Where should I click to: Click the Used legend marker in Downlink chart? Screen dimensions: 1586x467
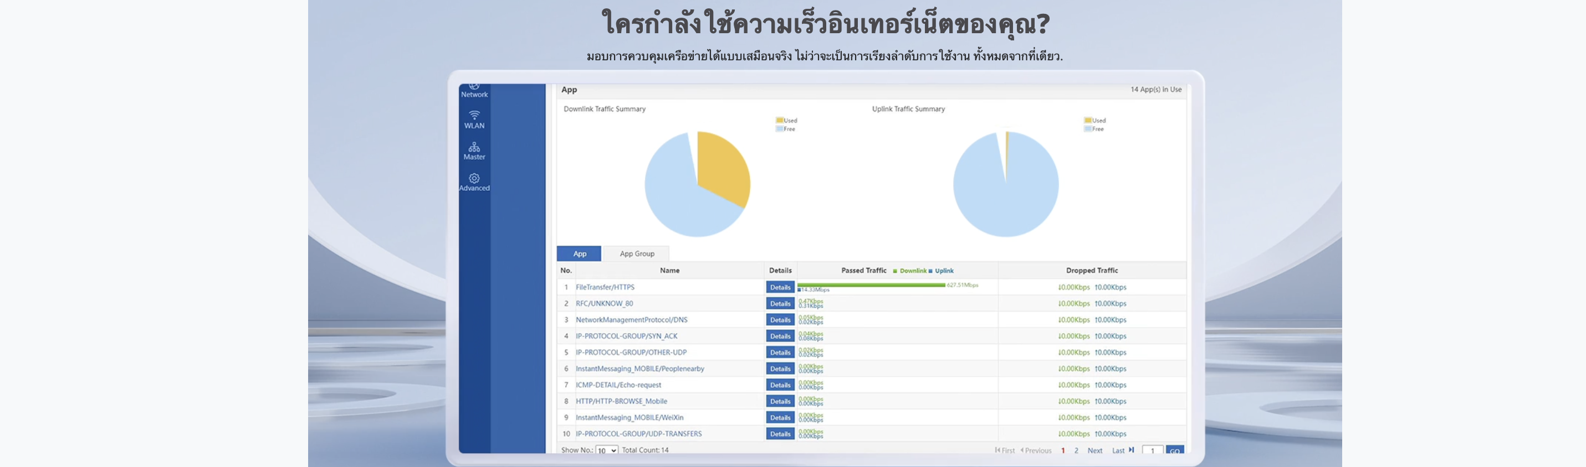780,121
